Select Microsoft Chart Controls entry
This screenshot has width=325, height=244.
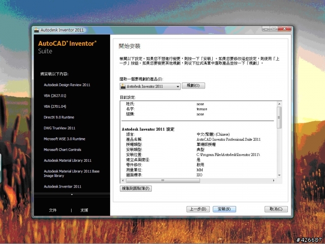[x=62, y=149]
